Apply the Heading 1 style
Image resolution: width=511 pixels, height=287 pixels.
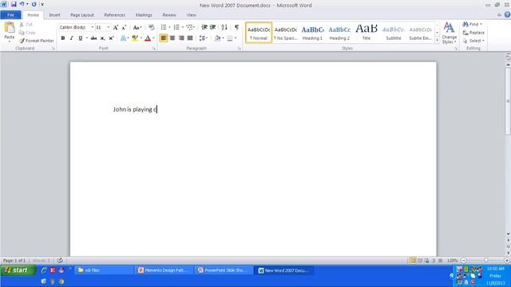point(312,33)
